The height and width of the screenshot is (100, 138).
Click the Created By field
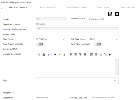[x=49, y=97]
